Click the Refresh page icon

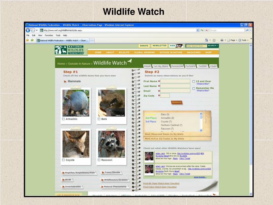202,30
